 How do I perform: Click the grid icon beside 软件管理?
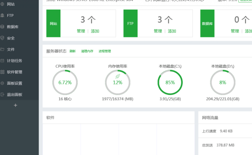[2, 72]
